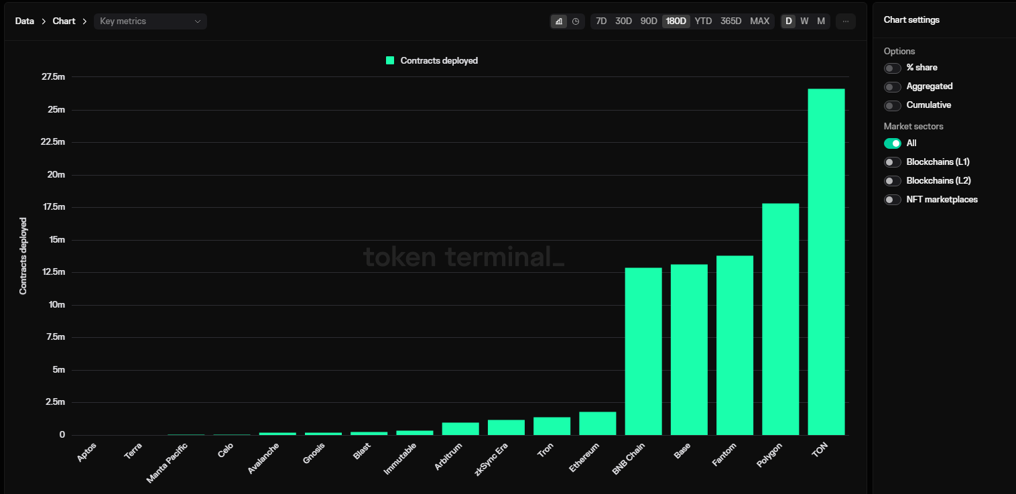The width and height of the screenshot is (1016, 494).
Task: Click the Options section label
Action: (899, 51)
